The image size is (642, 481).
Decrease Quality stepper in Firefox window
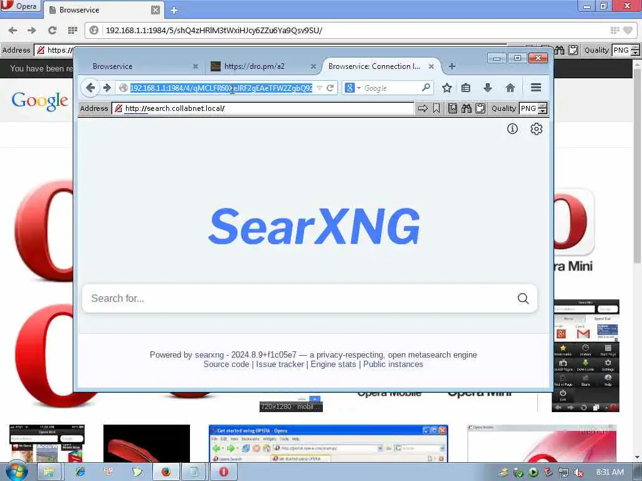[x=543, y=111]
